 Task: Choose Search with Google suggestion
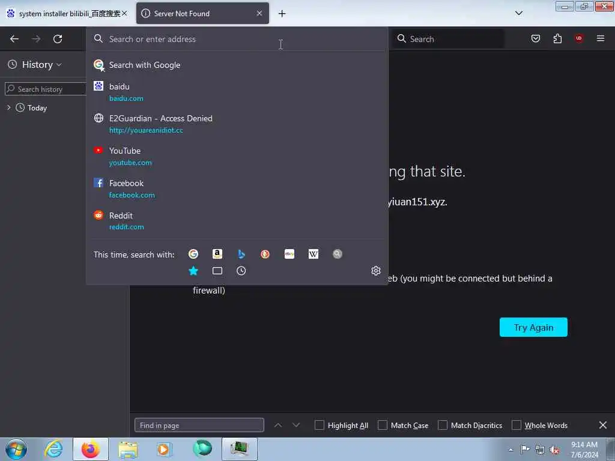pyautogui.click(x=237, y=65)
